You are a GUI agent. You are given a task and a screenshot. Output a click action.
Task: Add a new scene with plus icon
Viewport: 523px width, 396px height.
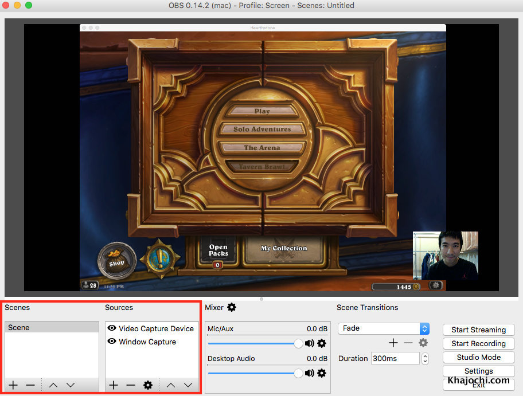click(13, 385)
